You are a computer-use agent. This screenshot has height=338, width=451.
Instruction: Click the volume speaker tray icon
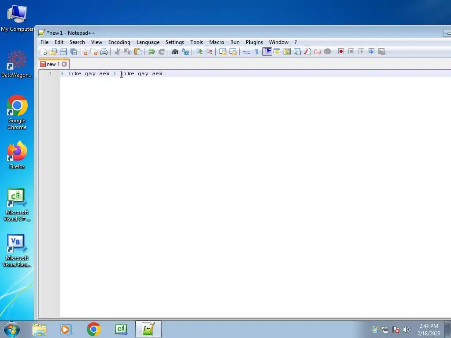point(406,330)
